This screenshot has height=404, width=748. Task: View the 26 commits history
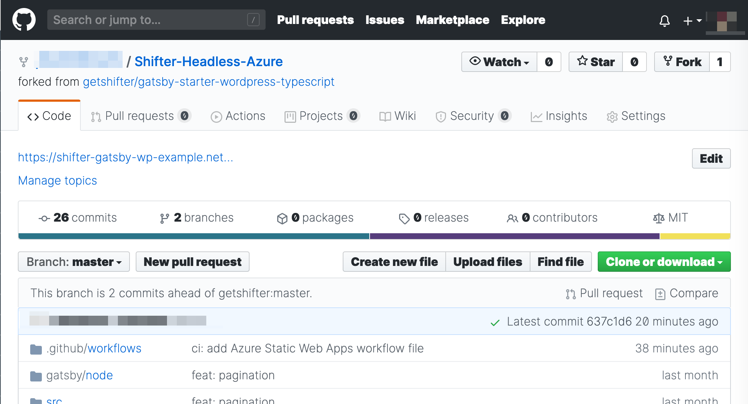tap(77, 218)
